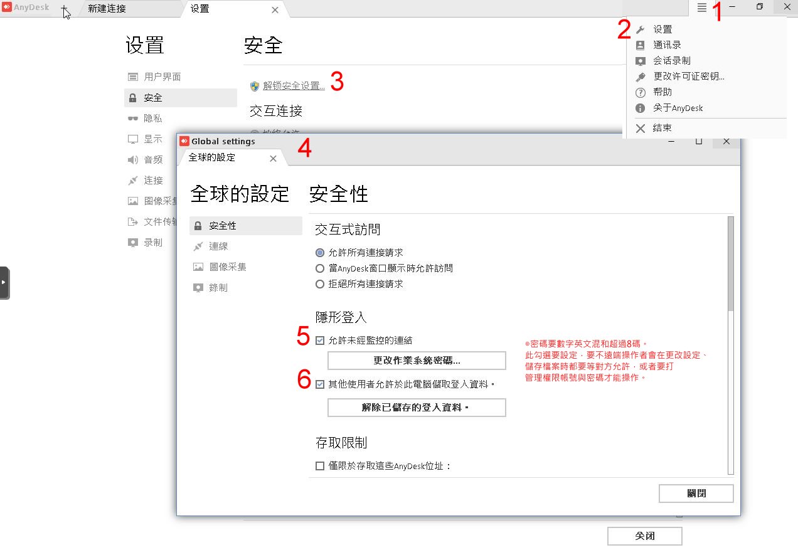Select 会话录制 menu entry
The image size is (798, 555).
(671, 61)
